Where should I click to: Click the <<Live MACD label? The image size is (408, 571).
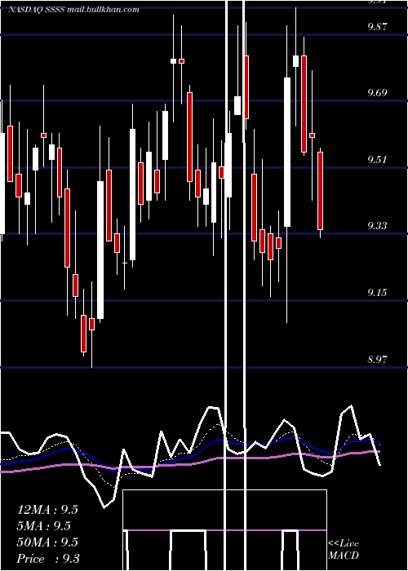(344, 550)
